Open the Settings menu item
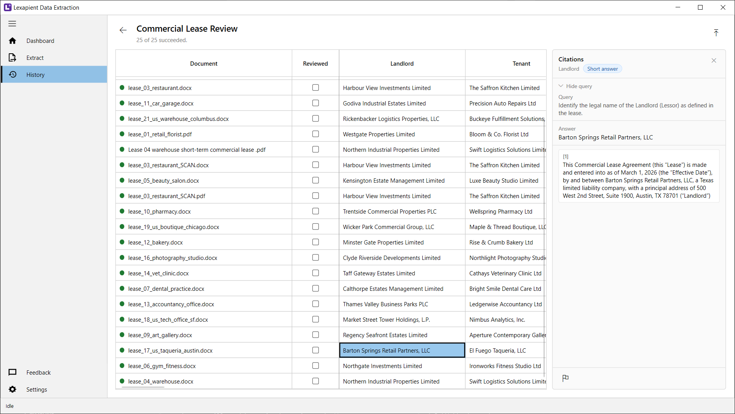The height and width of the screenshot is (414, 735). [54, 389]
